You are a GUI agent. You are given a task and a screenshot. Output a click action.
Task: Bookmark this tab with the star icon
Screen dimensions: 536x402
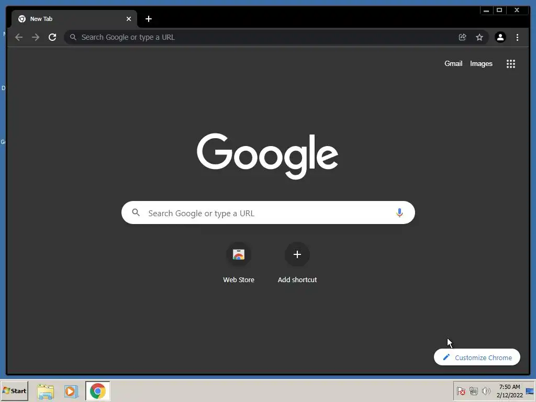coord(479,37)
